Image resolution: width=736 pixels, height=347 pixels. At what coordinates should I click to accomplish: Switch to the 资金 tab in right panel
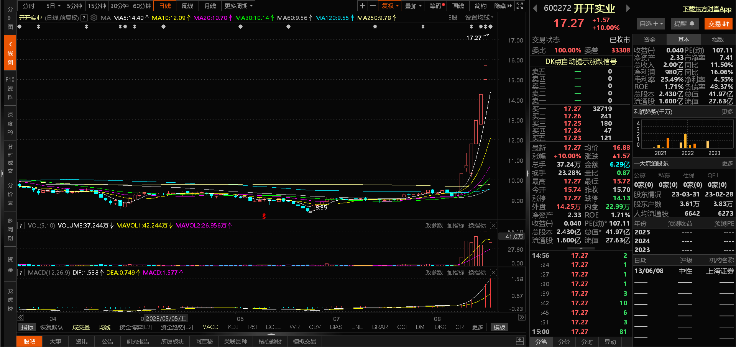click(649, 39)
